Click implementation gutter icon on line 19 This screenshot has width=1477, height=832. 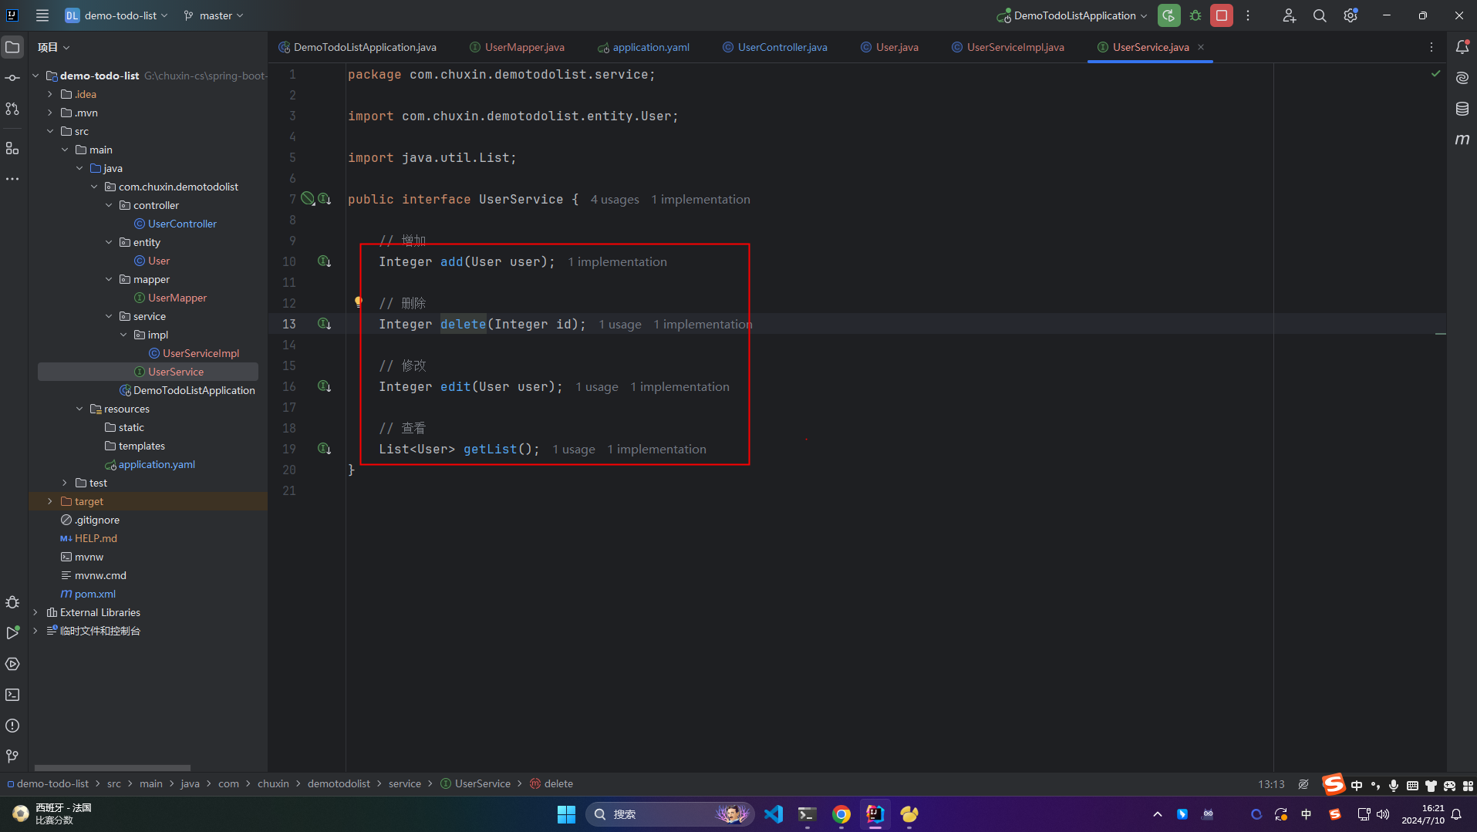click(325, 449)
